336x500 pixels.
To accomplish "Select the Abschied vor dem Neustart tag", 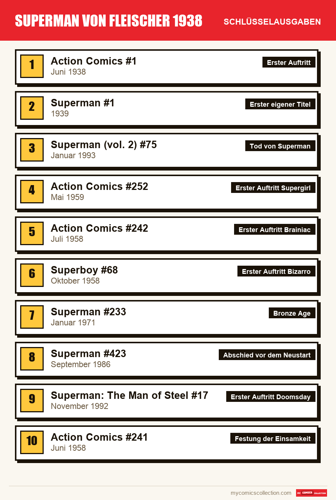I will pyautogui.click(x=267, y=355).
